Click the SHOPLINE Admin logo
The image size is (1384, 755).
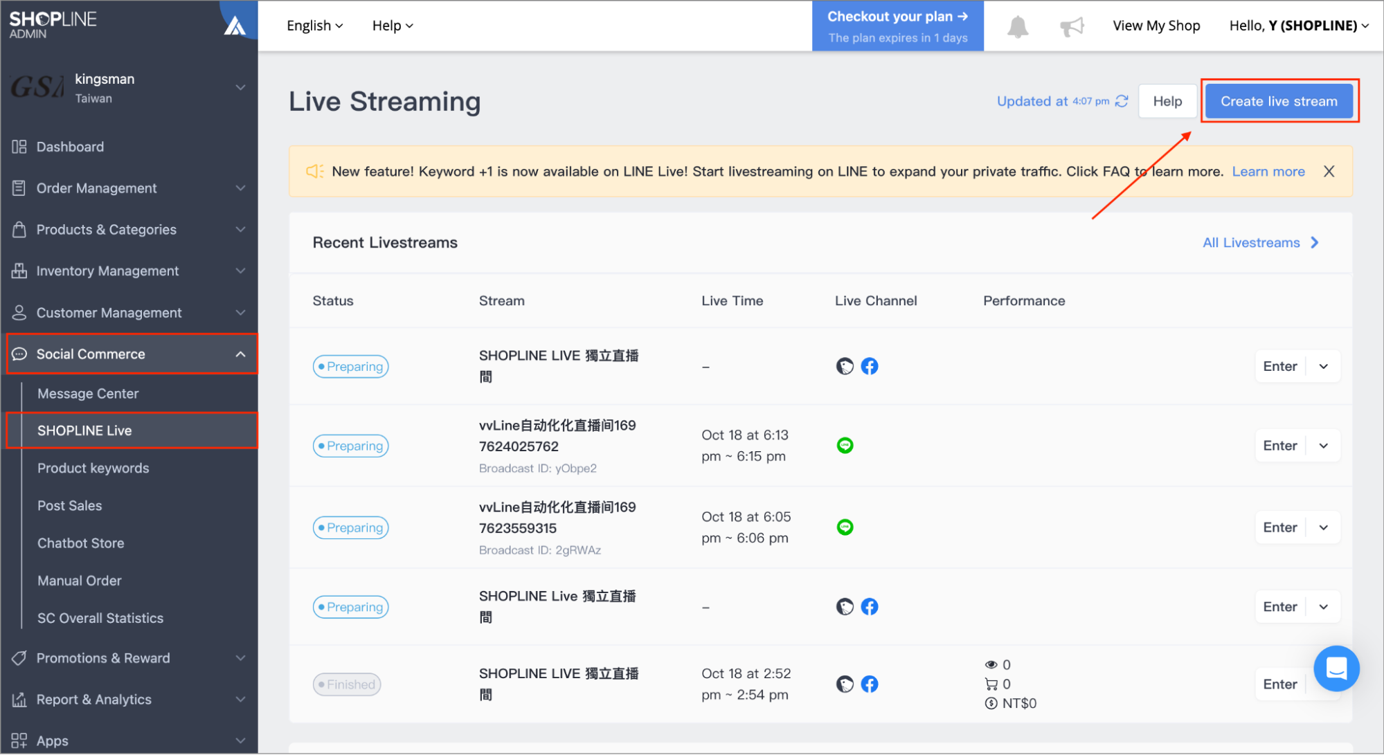pyautogui.click(x=53, y=25)
